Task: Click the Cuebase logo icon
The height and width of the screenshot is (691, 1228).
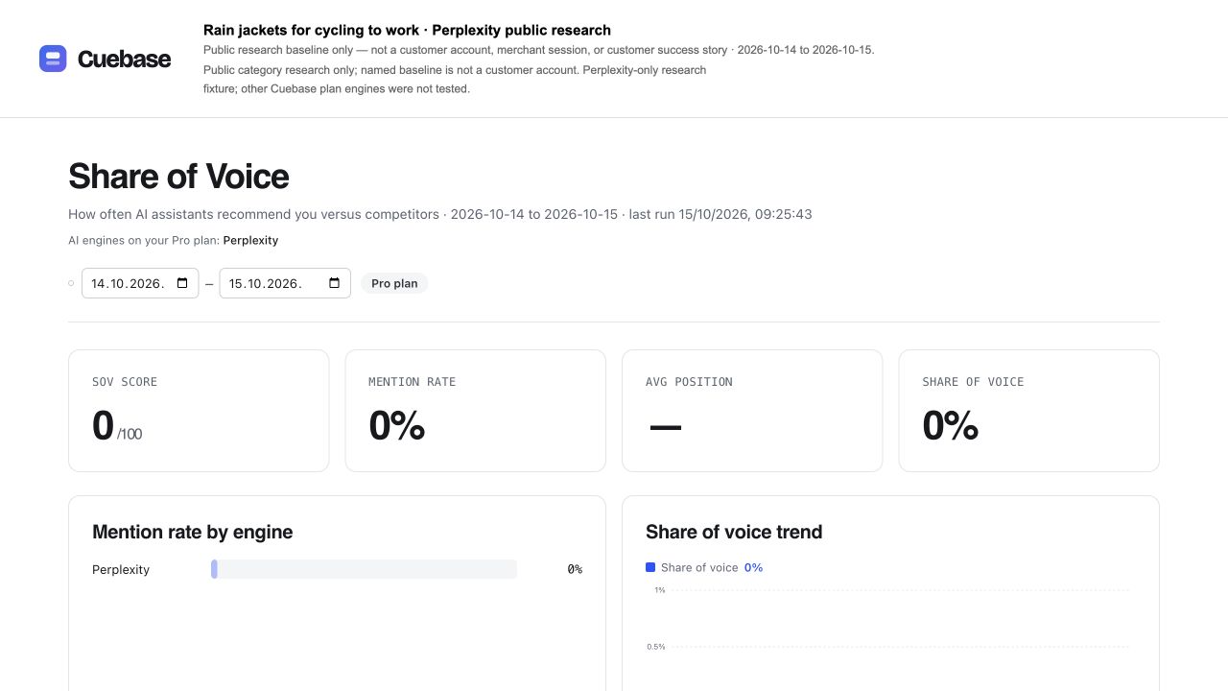Action: (53, 59)
